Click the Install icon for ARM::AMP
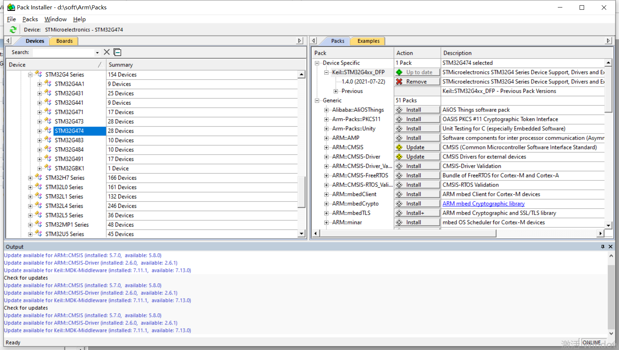Screen dimensions: 619x350 tap(399, 138)
